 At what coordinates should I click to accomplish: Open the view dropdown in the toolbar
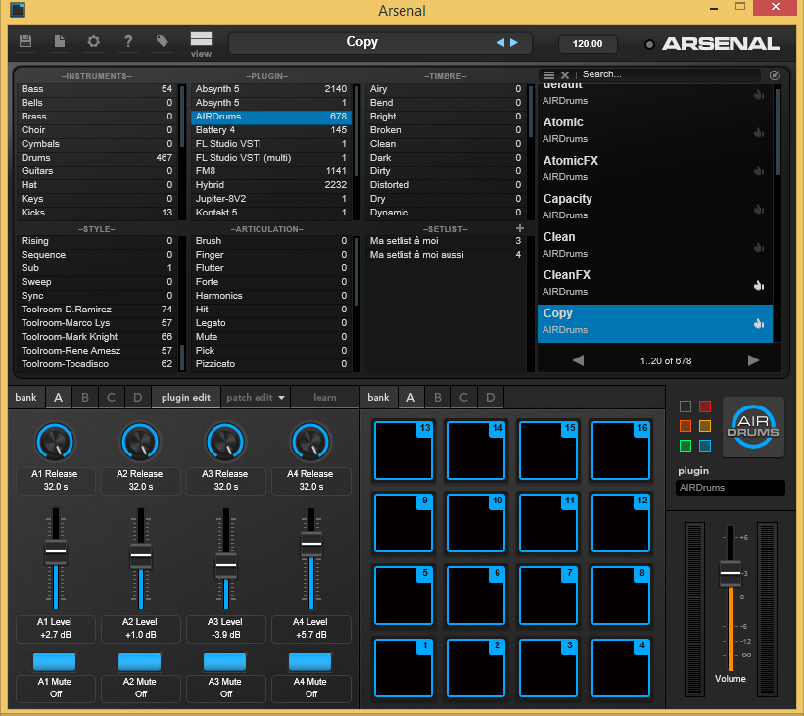pos(201,42)
